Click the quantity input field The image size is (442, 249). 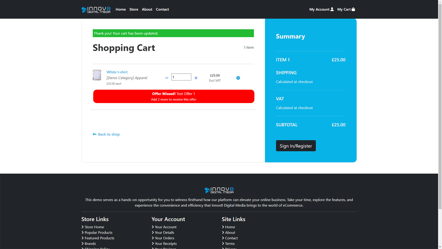(181, 77)
